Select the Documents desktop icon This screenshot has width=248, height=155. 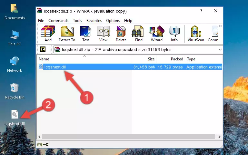[15, 12]
